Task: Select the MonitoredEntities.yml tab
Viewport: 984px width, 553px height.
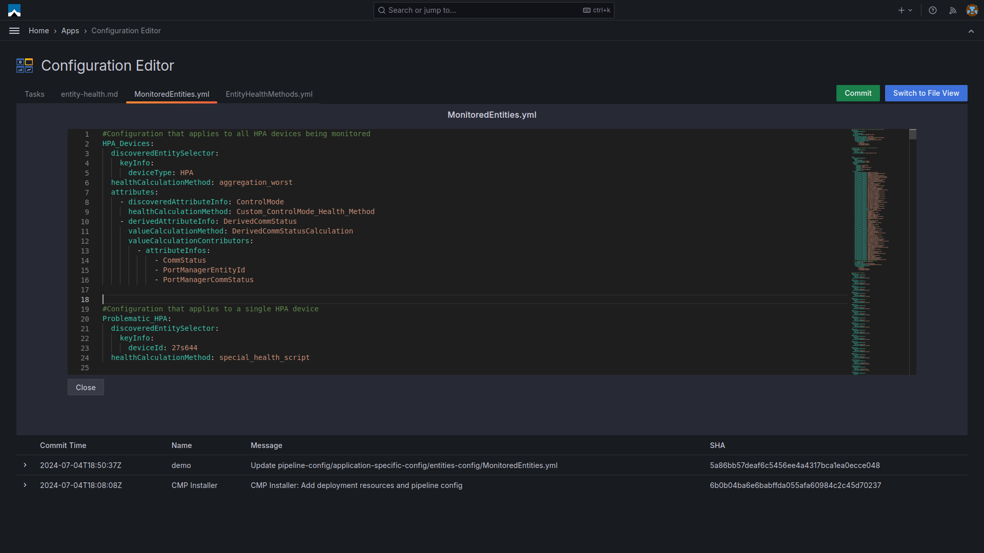Action: [x=172, y=94]
